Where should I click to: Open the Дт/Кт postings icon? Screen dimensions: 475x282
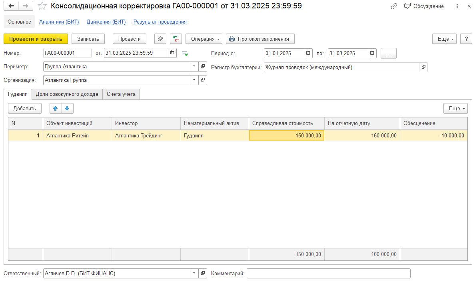[176, 39]
